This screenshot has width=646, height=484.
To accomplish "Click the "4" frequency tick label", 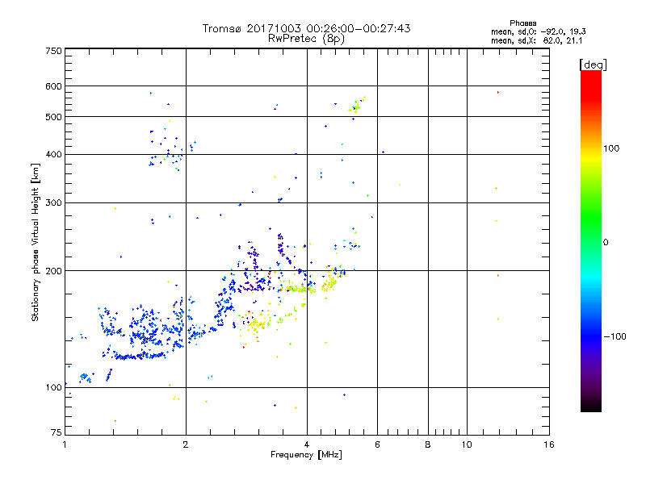I will click(x=307, y=444).
